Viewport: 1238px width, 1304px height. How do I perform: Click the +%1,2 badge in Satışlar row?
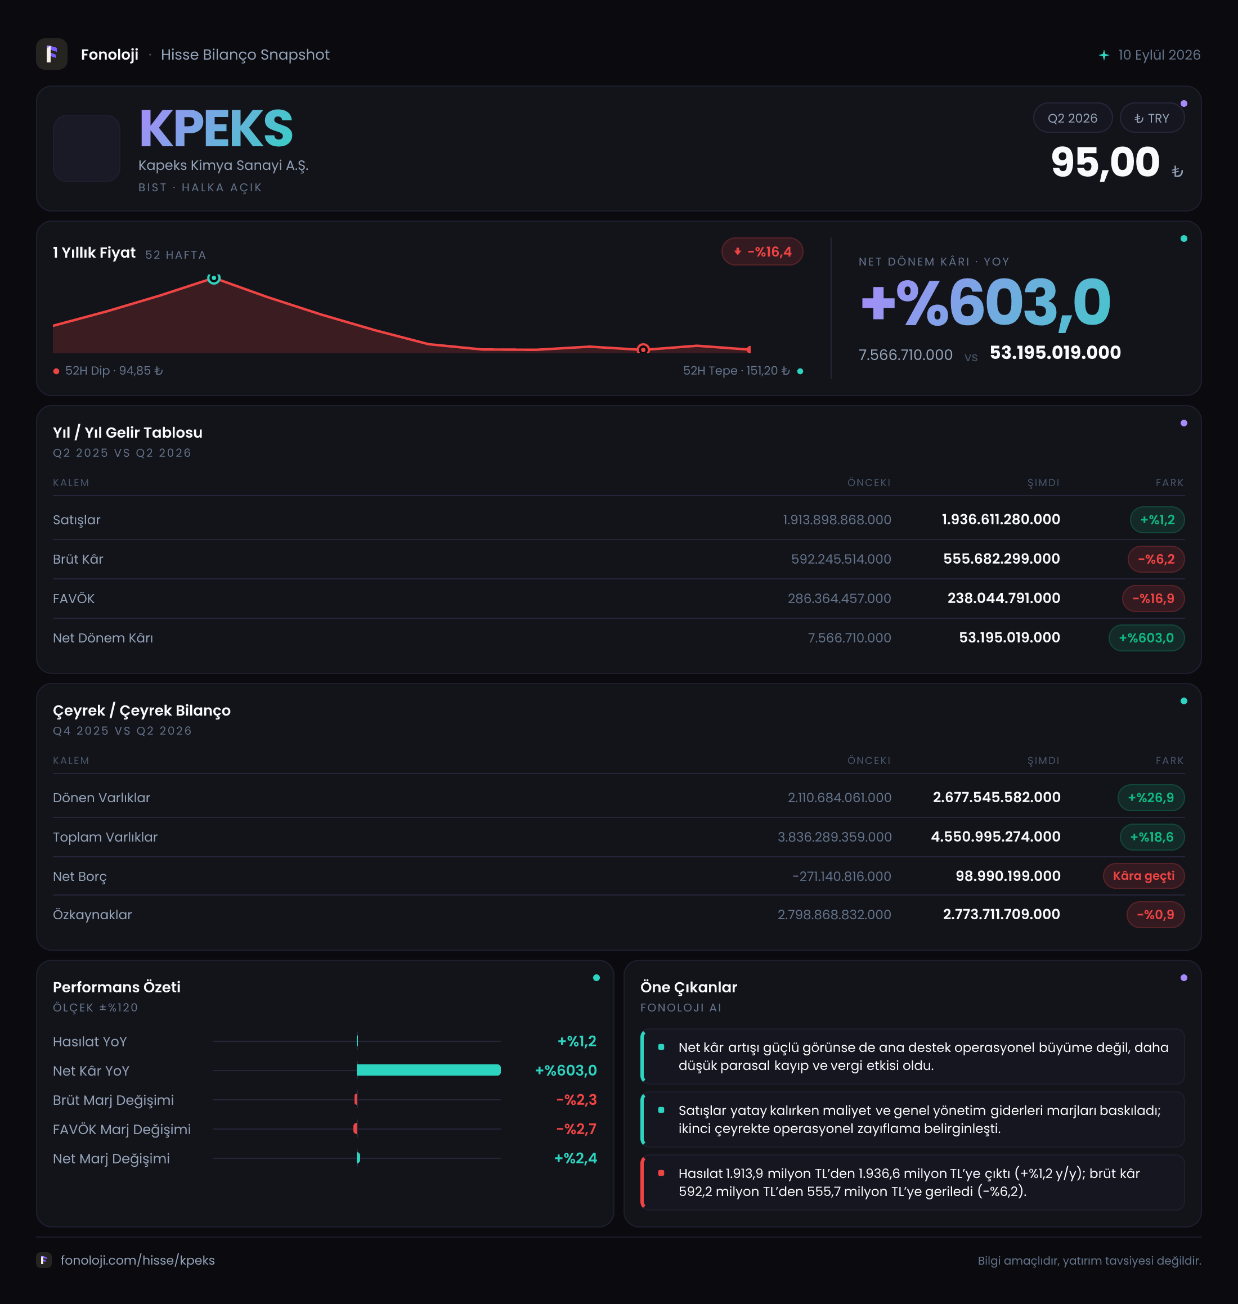[1157, 520]
